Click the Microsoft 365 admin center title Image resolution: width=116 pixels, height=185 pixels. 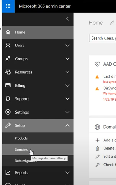click(x=45, y=6)
